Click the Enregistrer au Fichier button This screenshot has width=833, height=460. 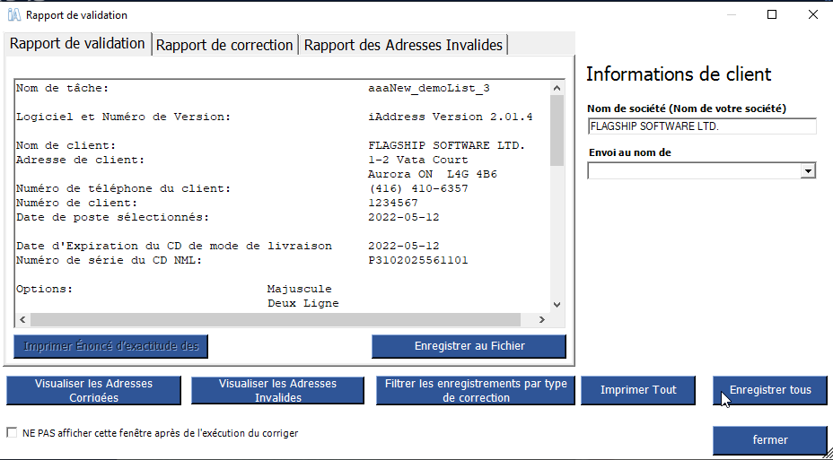(469, 346)
